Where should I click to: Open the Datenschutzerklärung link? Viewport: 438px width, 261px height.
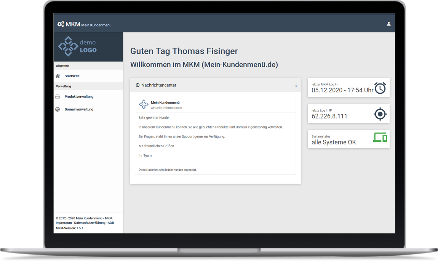(90, 223)
